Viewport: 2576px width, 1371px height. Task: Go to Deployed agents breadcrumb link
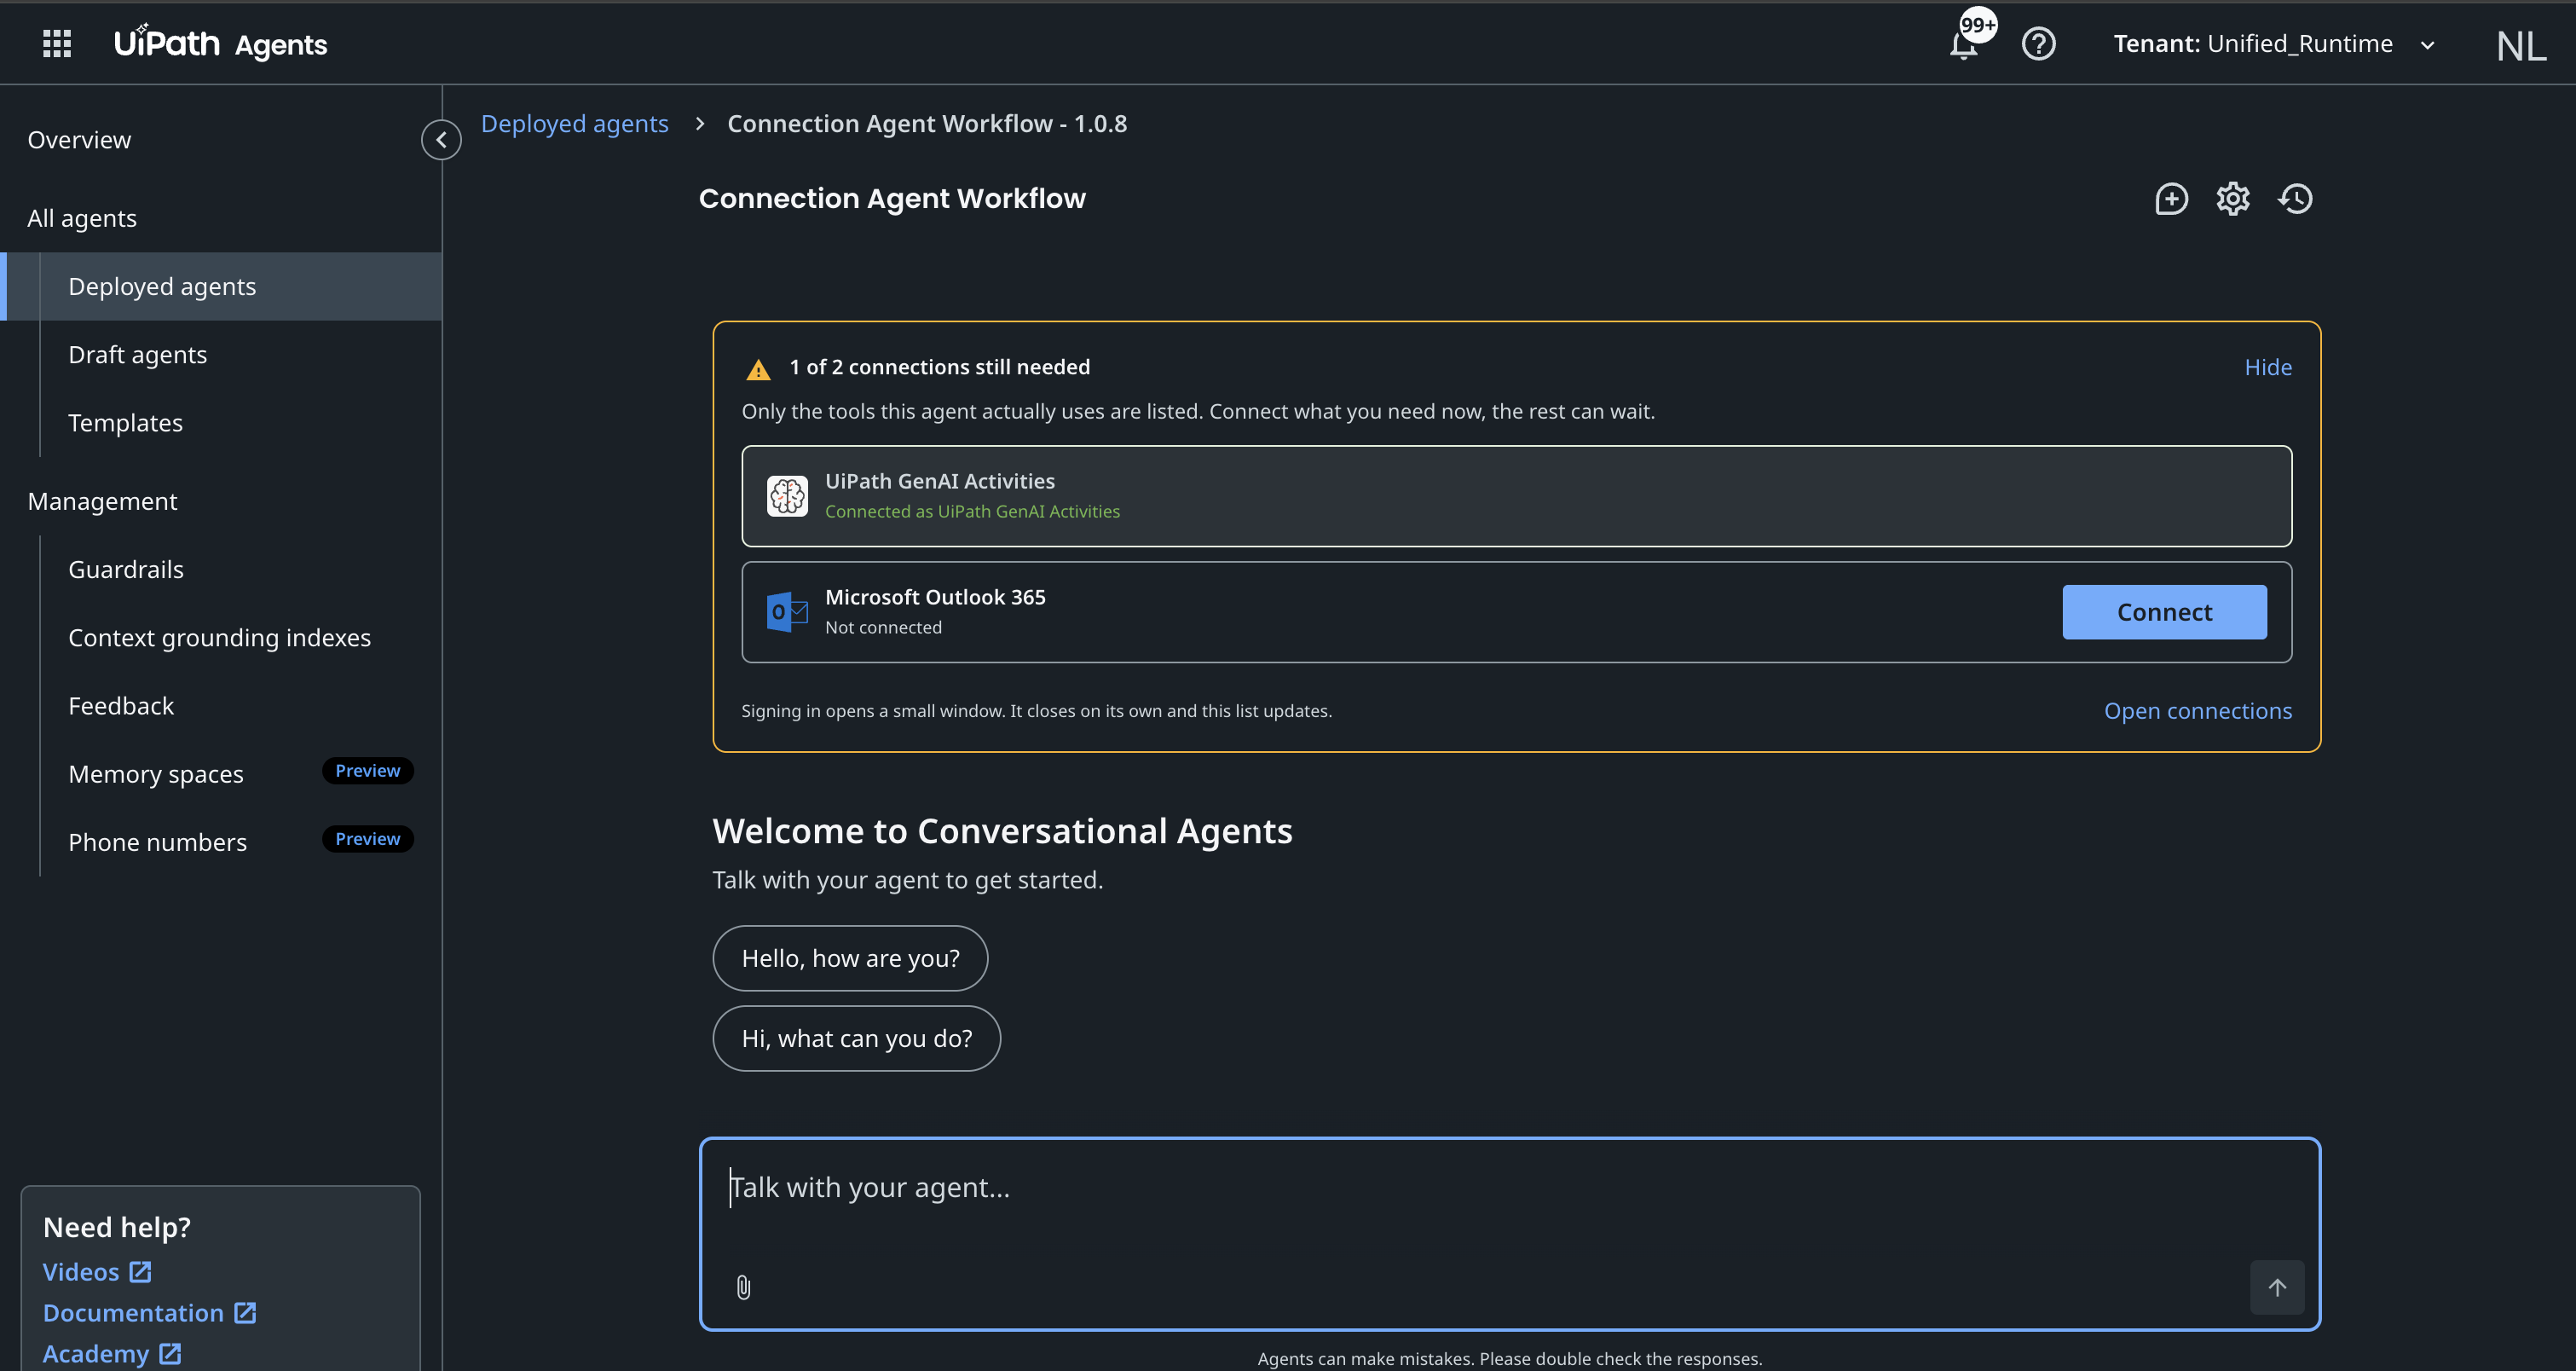[x=574, y=124]
